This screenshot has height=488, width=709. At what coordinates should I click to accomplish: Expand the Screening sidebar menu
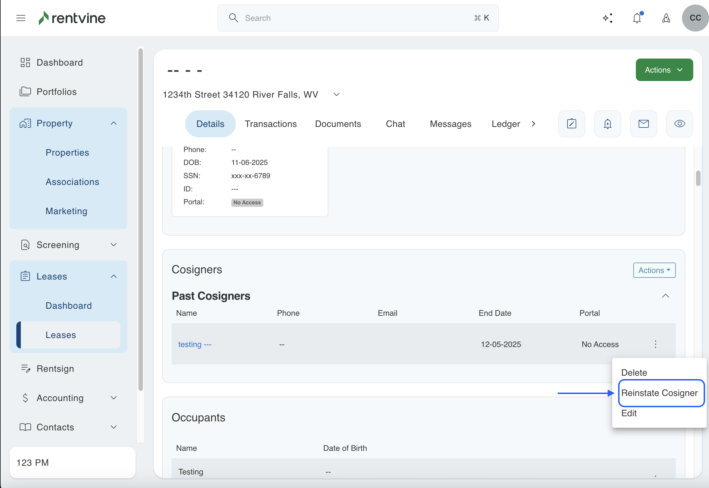[x=114, y=245]
